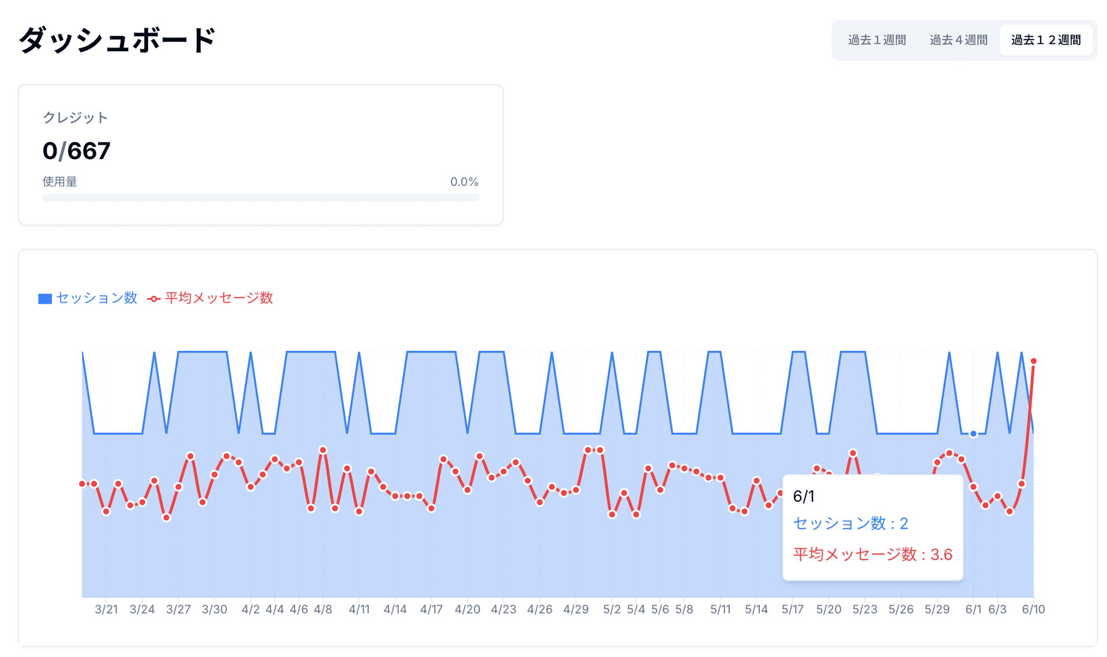Click the blue セッション数 legend square
The image size is (1107, 657).
point(45,299)
